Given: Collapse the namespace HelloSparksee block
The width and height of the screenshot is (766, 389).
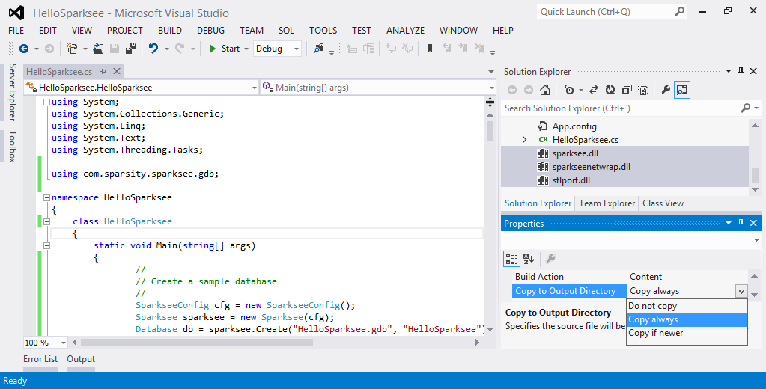Looking at the screenshot, I should pyautogui.click(x=46, y=197).
